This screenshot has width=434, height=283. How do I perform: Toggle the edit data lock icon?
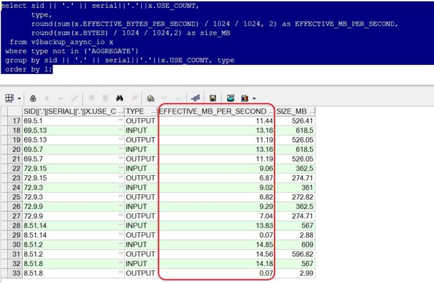coord(33,98)
